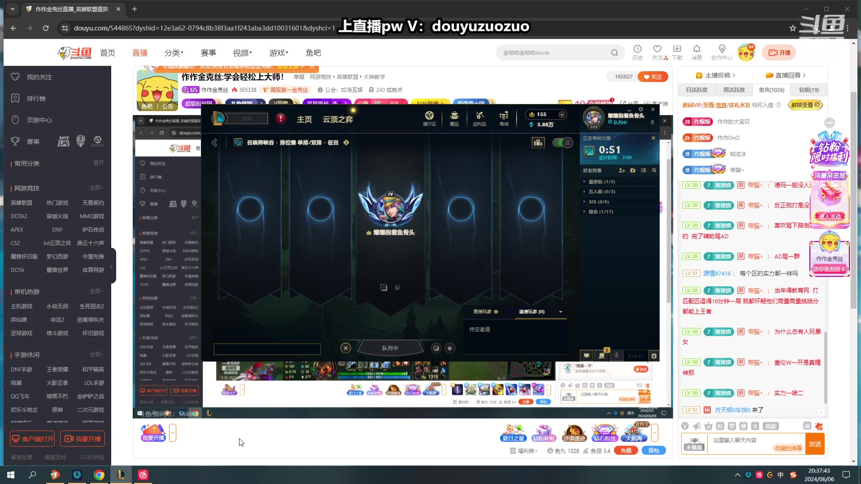
Task: Open the 钻粉补贴 gift icon
Action: 544,432
